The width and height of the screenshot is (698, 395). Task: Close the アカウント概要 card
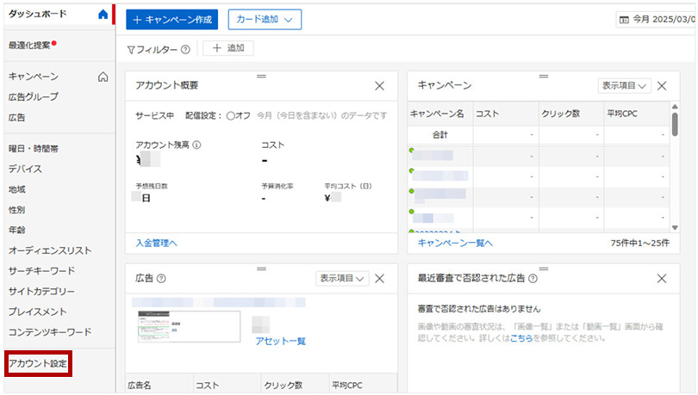(379, 86)
